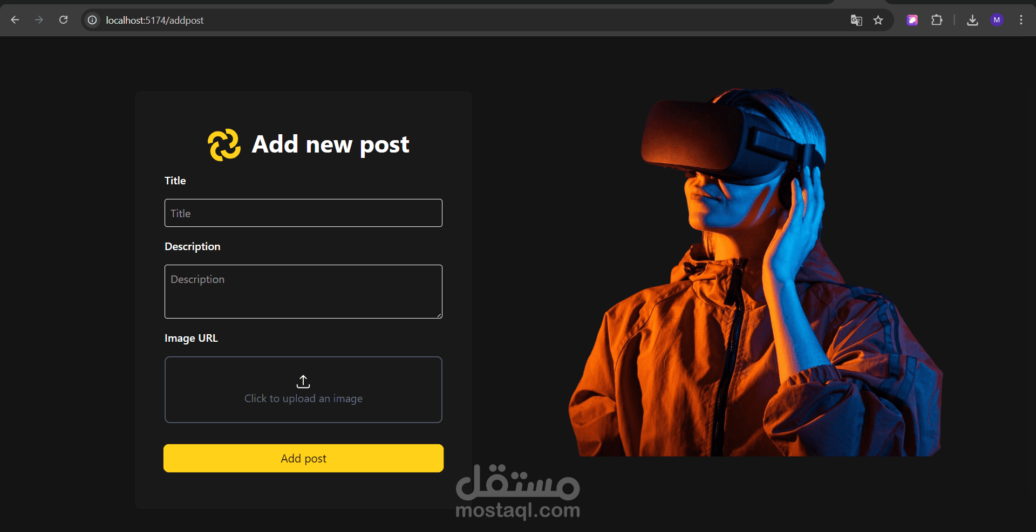This screenshot has width=1036, height=532.
Task: Open the purple browser extension icon
Action: pyautogui.click(x=912, y=20)
